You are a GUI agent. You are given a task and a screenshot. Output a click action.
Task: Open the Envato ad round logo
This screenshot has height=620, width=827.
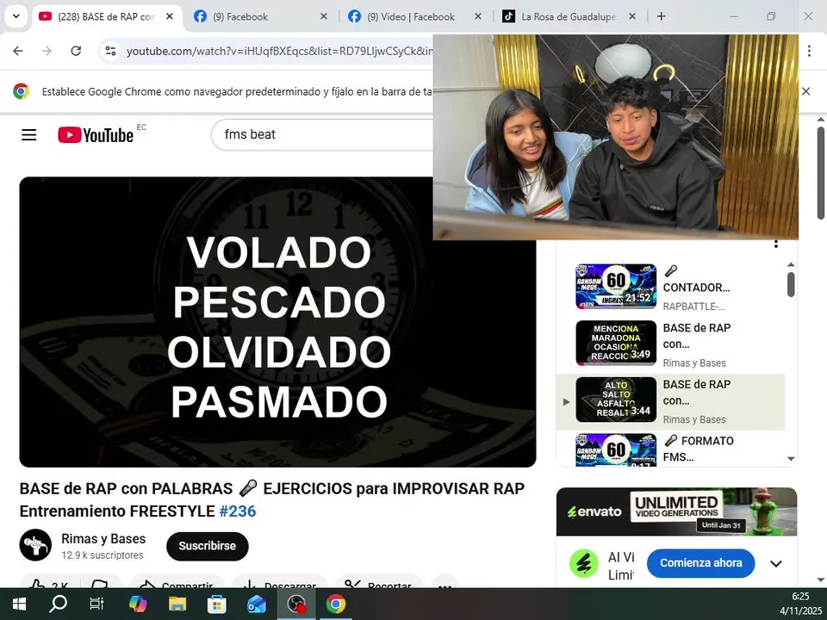584,563
